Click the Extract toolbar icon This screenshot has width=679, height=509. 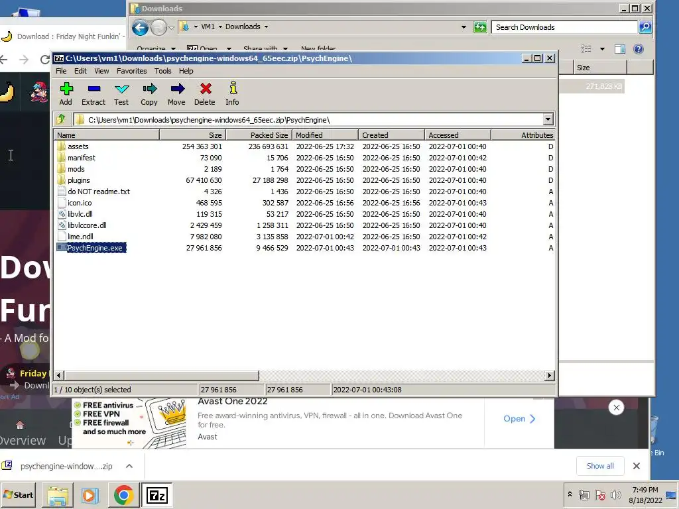point(93,94)
